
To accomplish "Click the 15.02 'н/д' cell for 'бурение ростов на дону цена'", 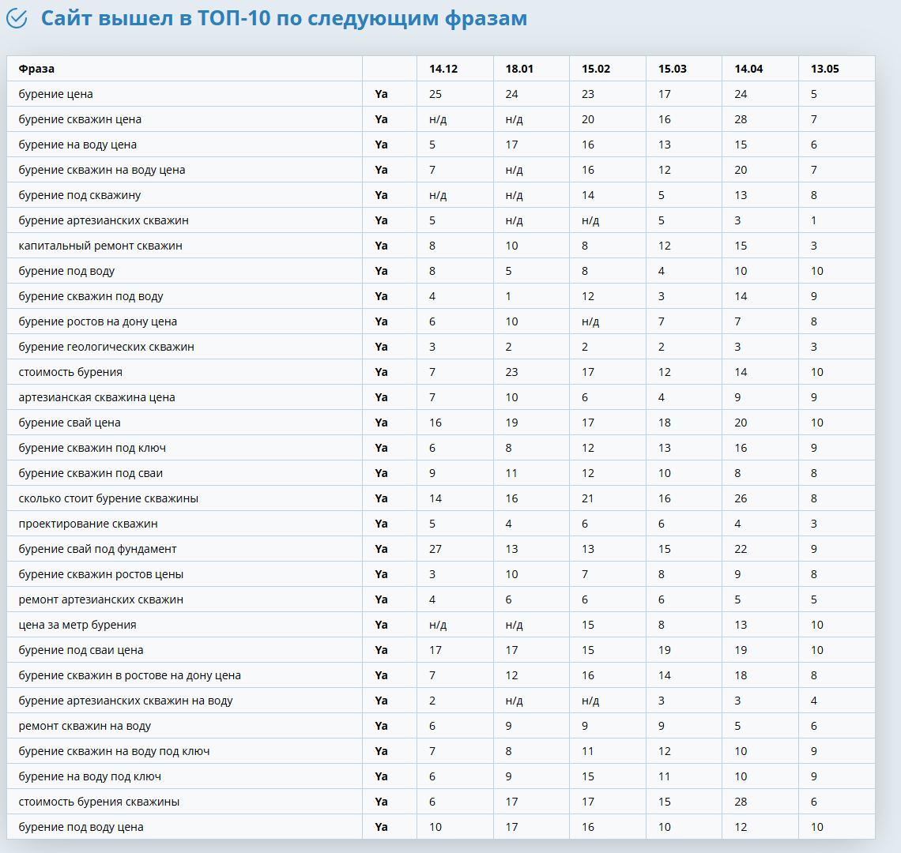I will [x=590, y=321].
